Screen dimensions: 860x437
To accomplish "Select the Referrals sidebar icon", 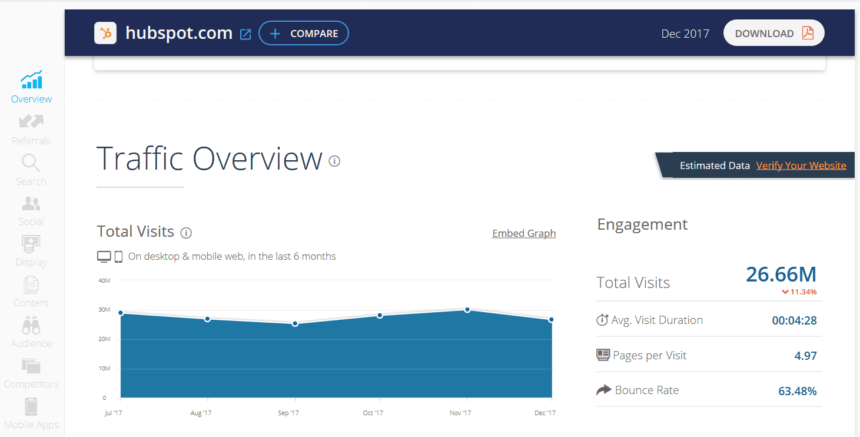I will click(x=31, y=121).
